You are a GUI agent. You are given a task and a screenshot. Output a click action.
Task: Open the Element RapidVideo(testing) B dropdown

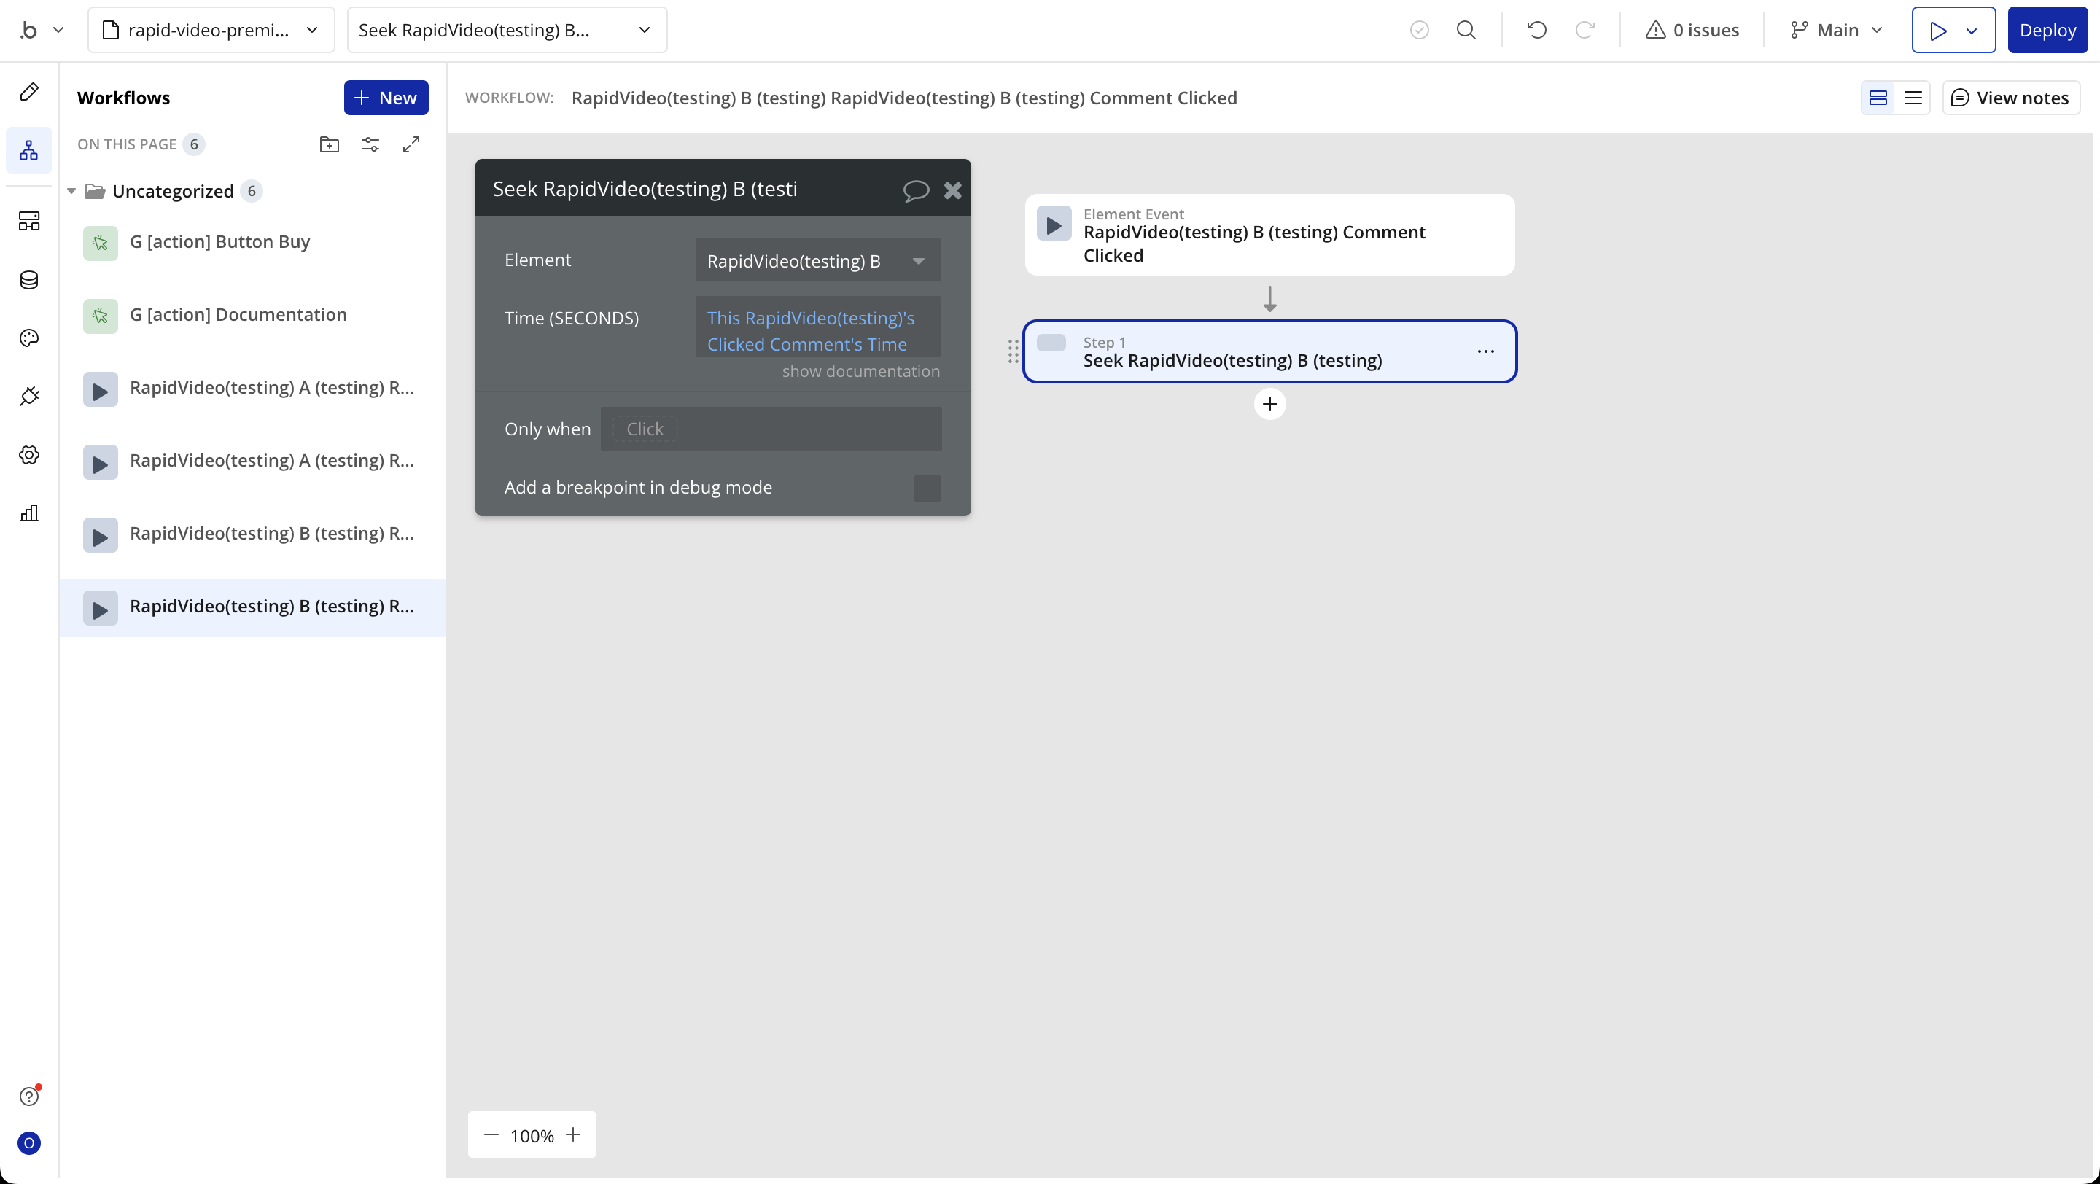(817, 261)
